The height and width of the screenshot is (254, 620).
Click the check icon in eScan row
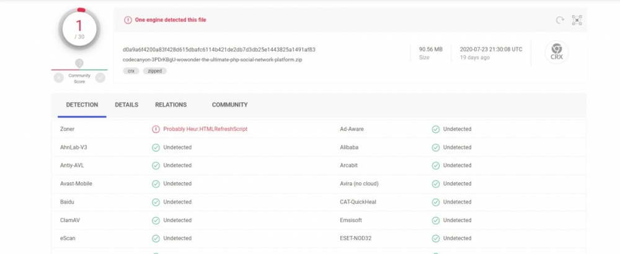[x=156, y=238]
